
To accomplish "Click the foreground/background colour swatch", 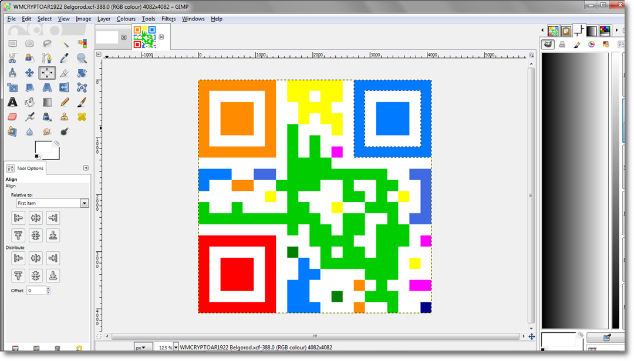I will pos(47,150).
